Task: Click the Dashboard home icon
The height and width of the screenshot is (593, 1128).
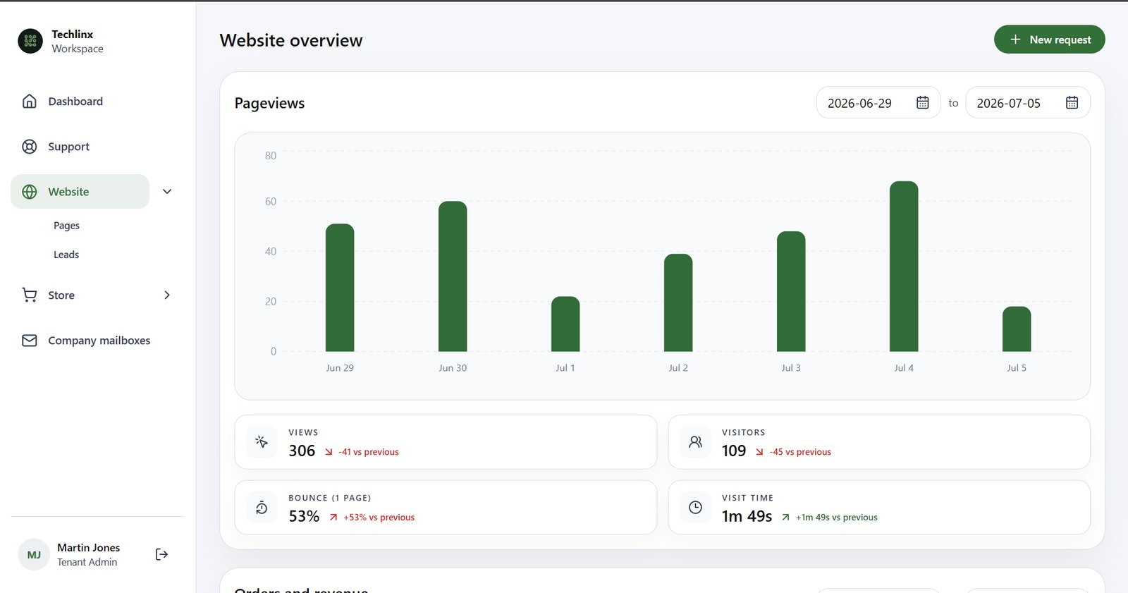Action: (x=30, y=101)
